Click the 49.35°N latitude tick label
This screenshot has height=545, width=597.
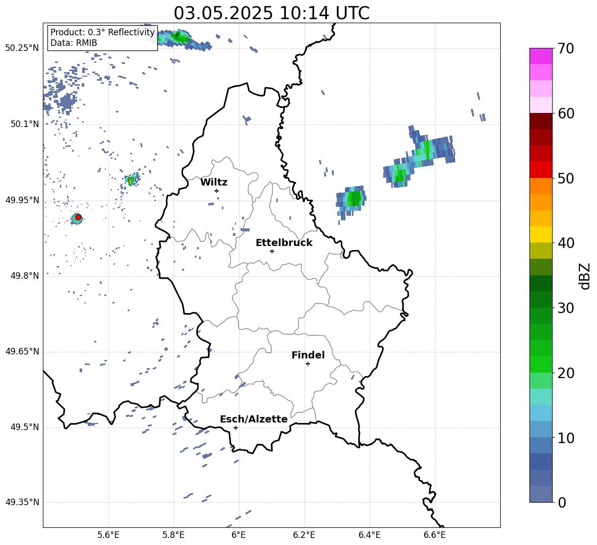pos(22,502)
